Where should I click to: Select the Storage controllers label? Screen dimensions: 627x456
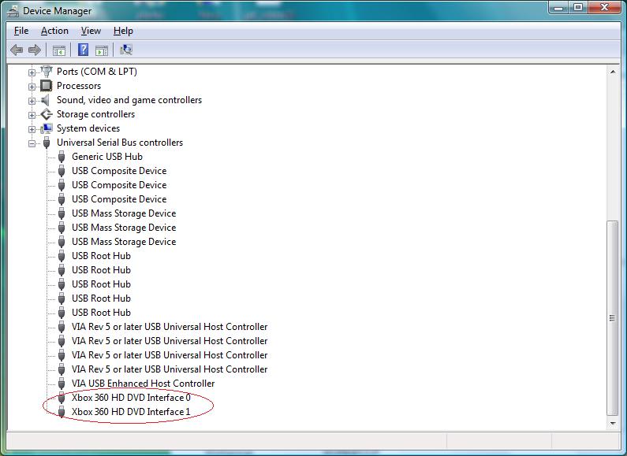[x=95, y=114]
